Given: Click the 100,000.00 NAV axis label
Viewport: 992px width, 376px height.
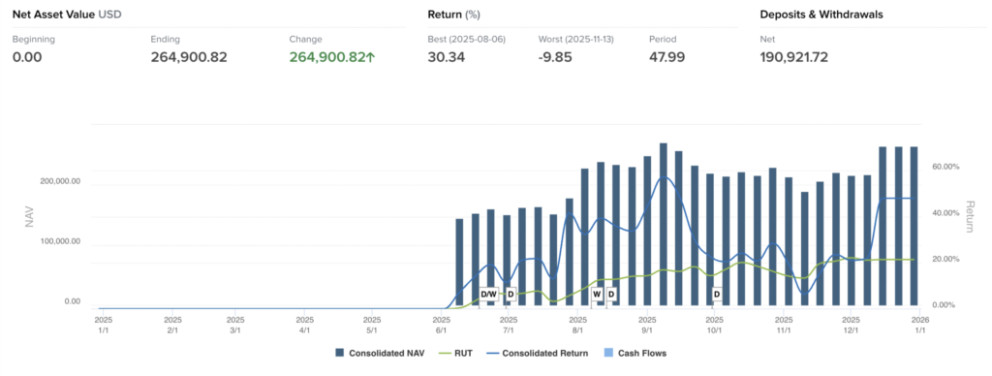Looking at the screenshot, I should (60, 242).
